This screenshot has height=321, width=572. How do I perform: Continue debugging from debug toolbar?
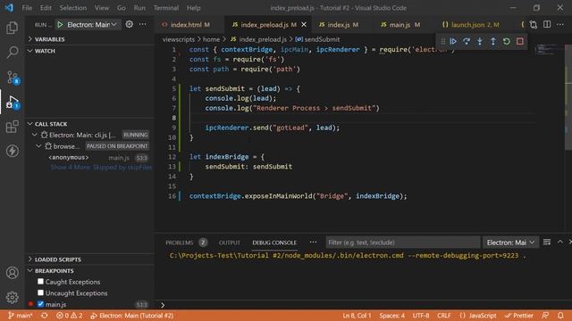coord(453,42)
